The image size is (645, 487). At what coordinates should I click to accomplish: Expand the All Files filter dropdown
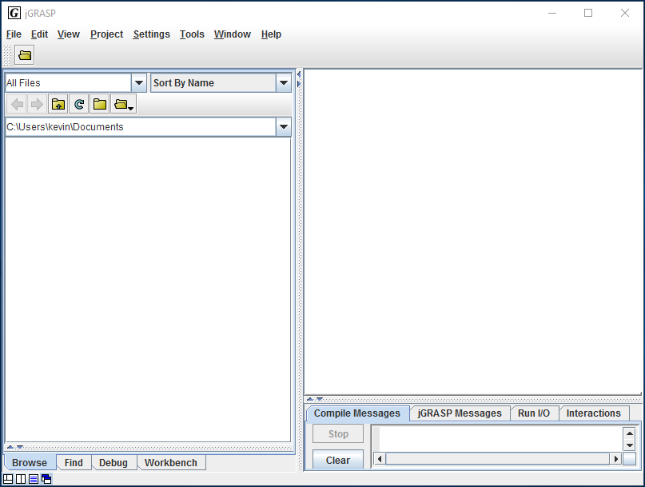(x=138, y=82)
